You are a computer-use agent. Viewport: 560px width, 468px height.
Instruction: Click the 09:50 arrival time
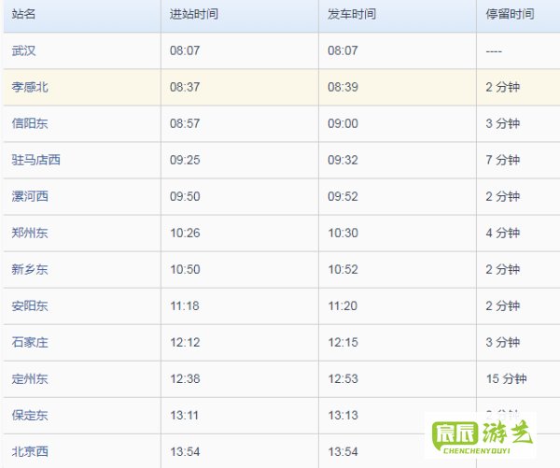(185, 196)
